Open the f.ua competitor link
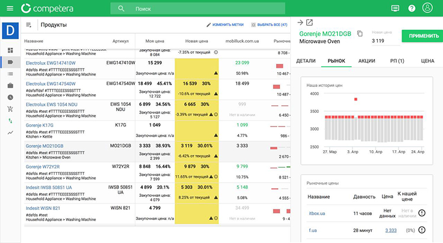This screenshot has width=443, height=243. click(313, 231)
